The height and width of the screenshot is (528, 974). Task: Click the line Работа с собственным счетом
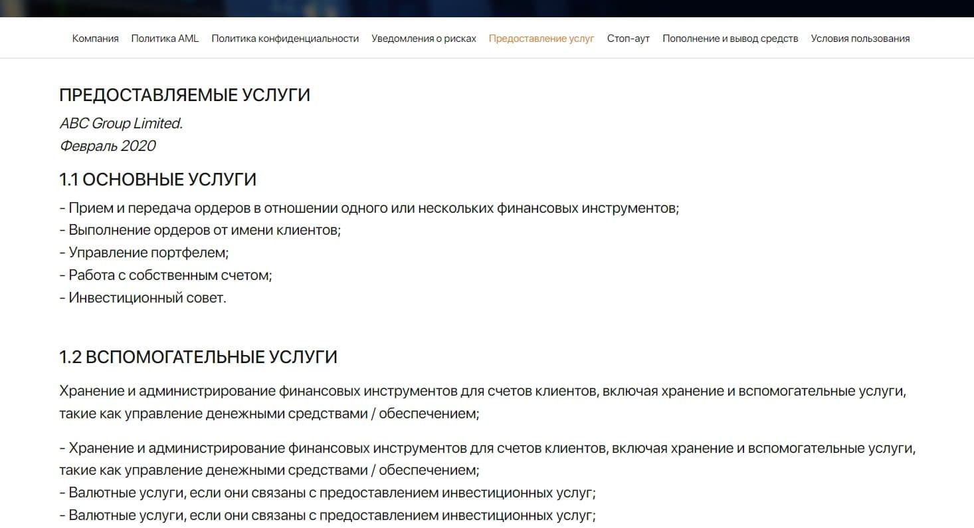(x=166, y=275)
